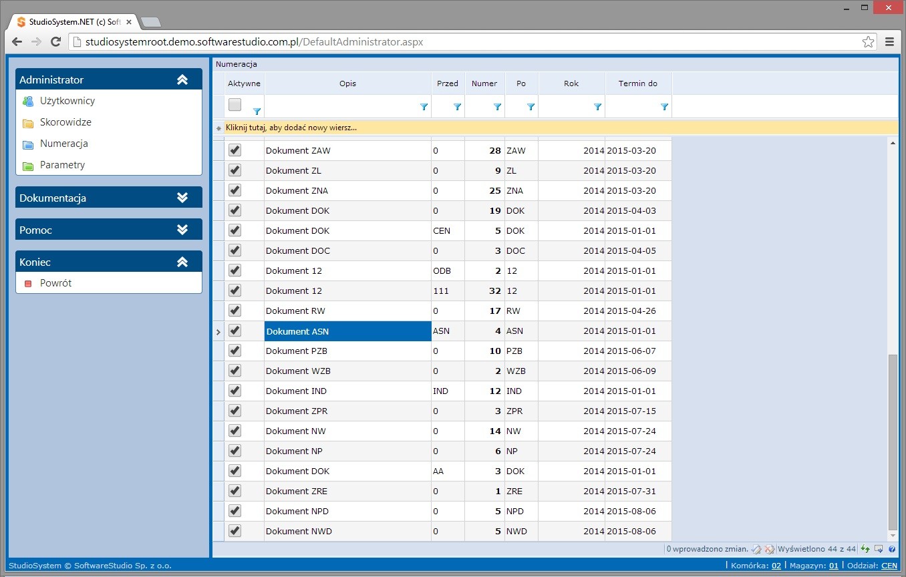The width and height of the screenshot is (906, 577).
Task: Select the 'Dokument PZB' cell
Action: tap(348, 351)
